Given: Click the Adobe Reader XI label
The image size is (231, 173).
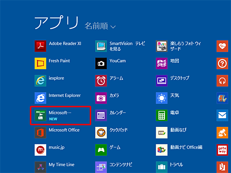Looking at the screenshot, I should coord(65,43).
